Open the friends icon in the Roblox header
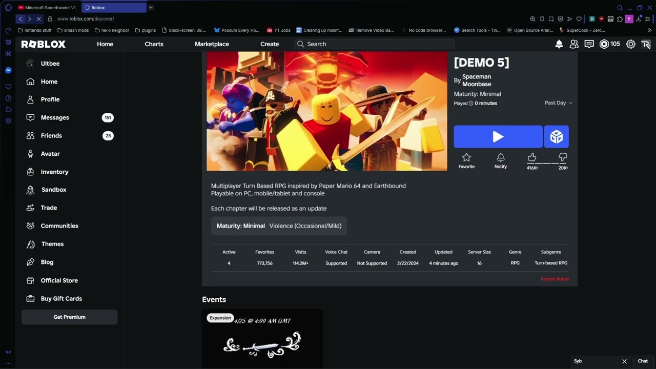 coord(574,44)
